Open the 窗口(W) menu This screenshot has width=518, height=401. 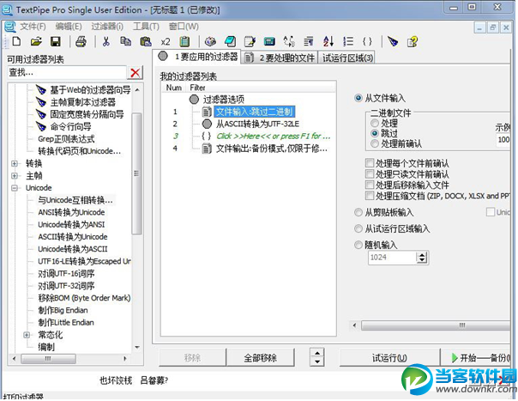[x=184, y=27]
